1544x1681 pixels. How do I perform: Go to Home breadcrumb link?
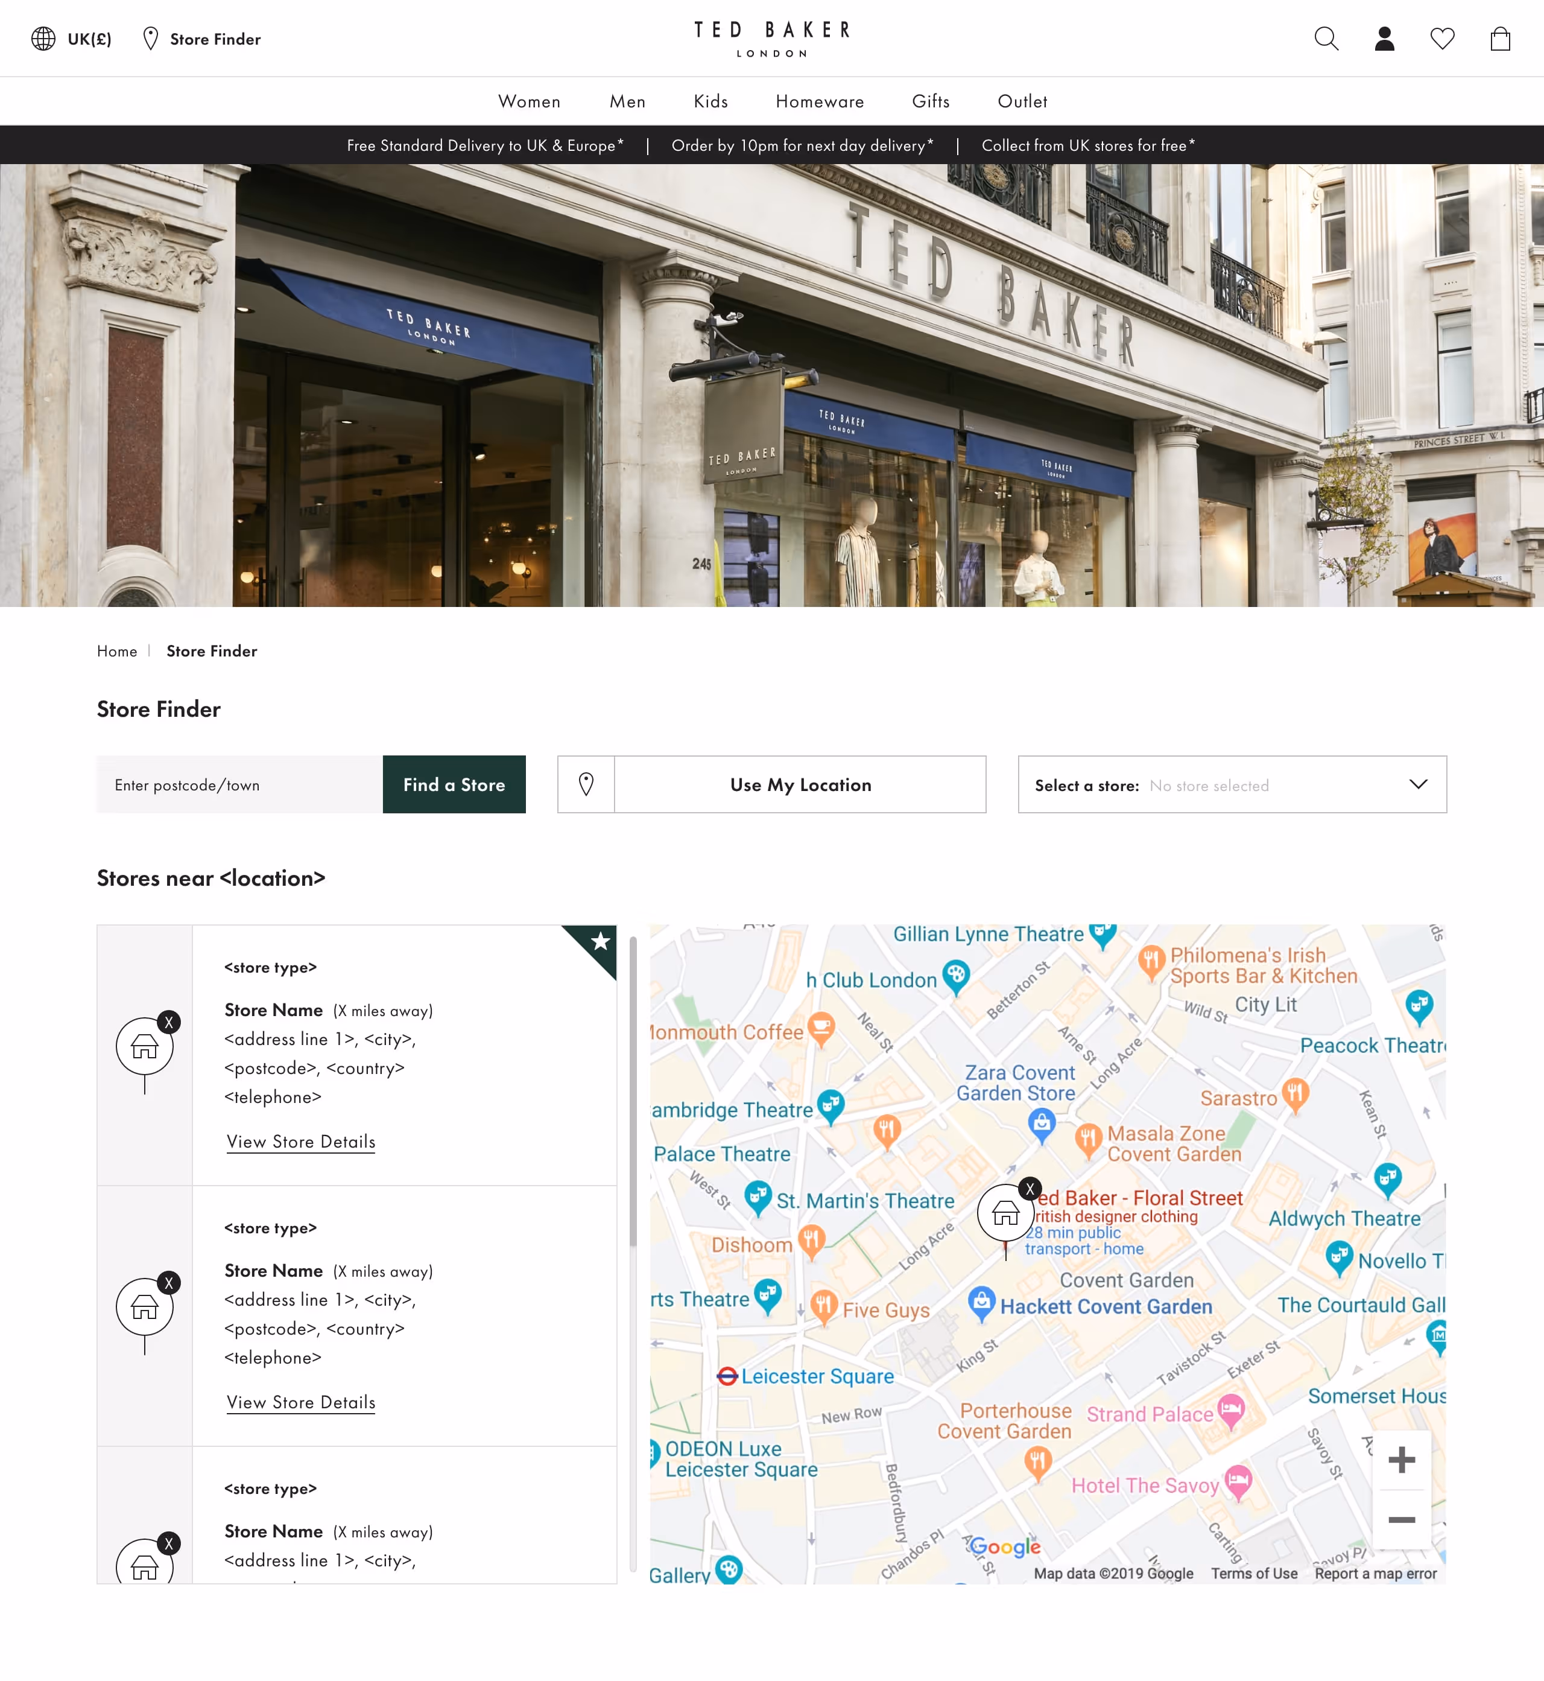pyautogui.click(x=117, y=651)
